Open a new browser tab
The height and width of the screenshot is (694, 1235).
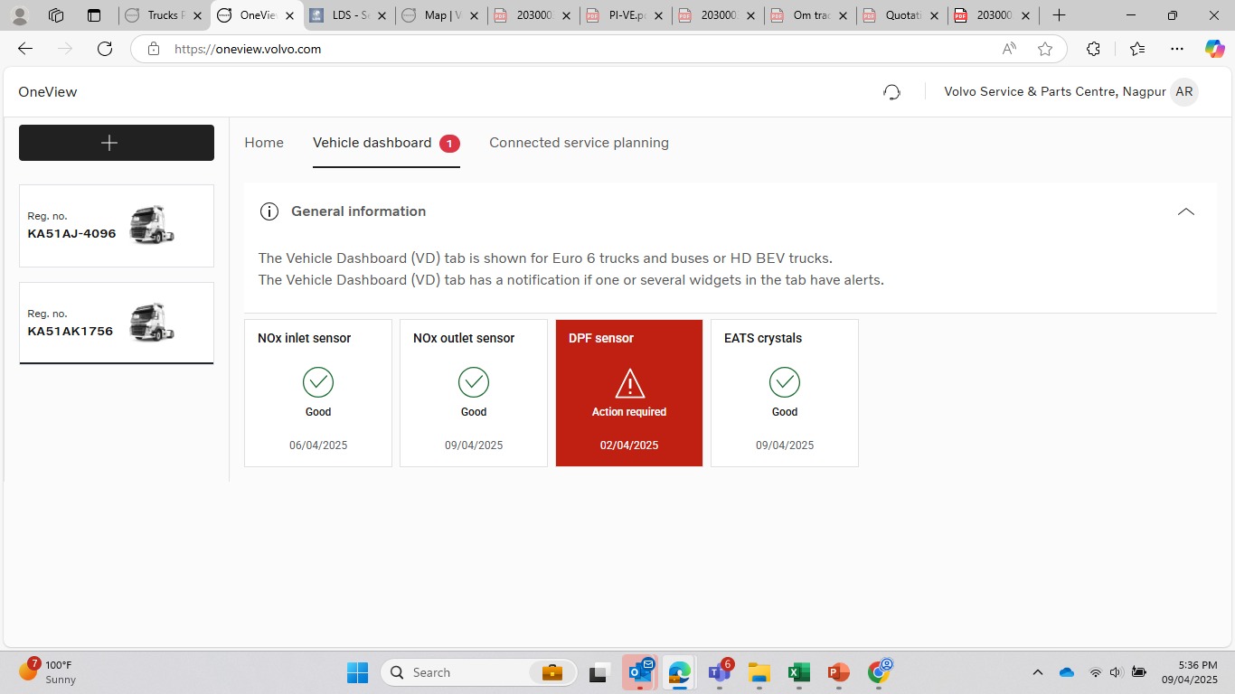click(1059, 15)
